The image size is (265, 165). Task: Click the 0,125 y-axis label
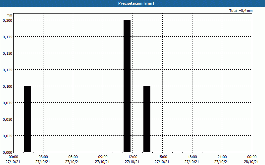(7, 70)
